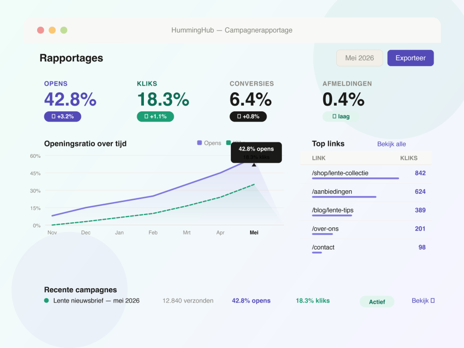Click the +1.1% kliks trend badge
This screenshot has height=348, width=464.
click(x=155, y=117)
